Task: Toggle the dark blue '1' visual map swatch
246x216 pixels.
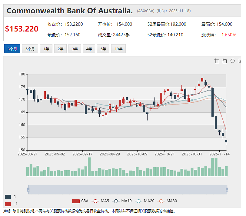Action: (x=8, y=197)
